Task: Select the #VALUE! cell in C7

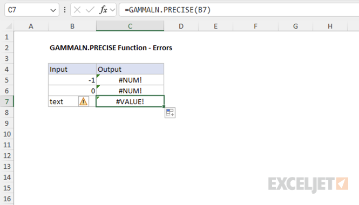Action: pos(130,101)
